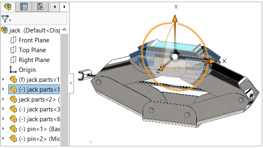Expand the (-) pin<1> component
The height and width of the screenshot is (148, 263).
pos(3,129)
